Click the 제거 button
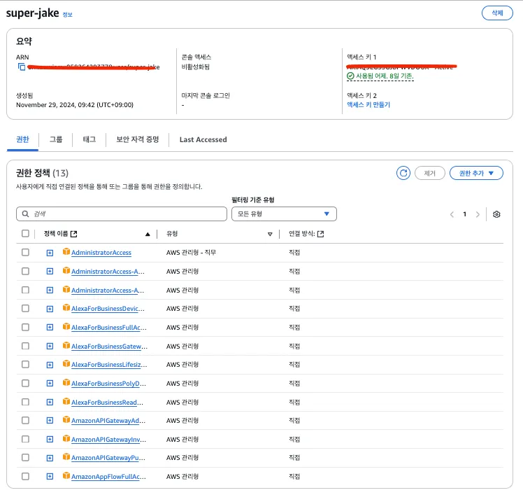 pos(429,173)
